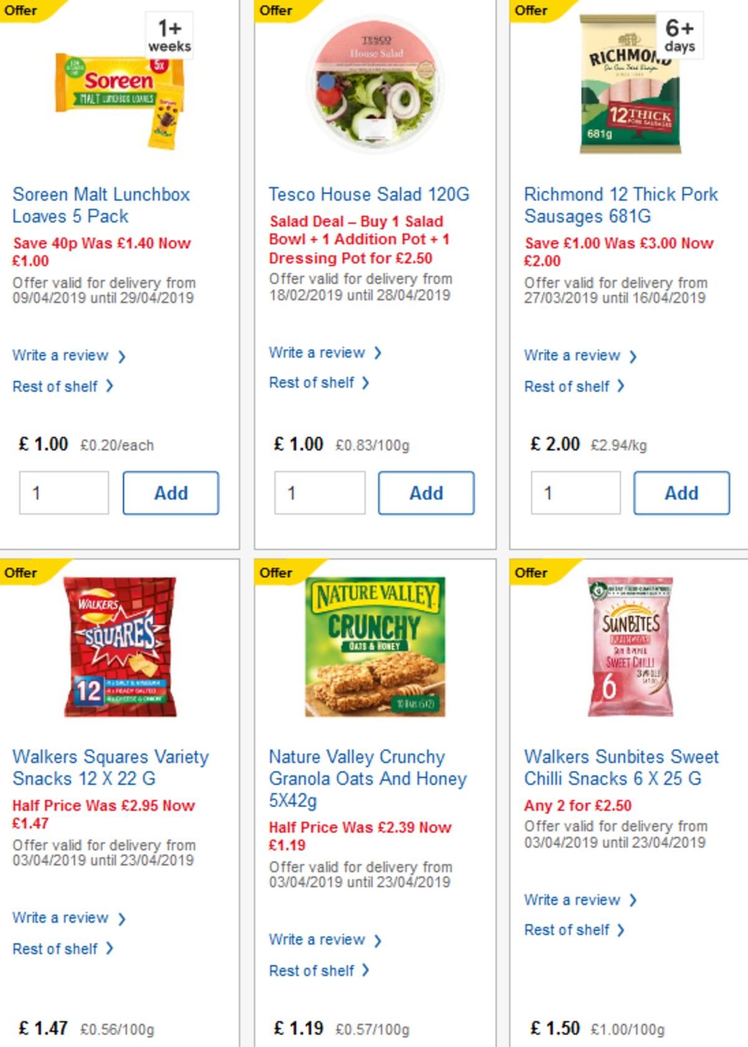The image size is (748, 1047).
Task: Add Tesco House Salad to the basket
Action: (426, 493)
